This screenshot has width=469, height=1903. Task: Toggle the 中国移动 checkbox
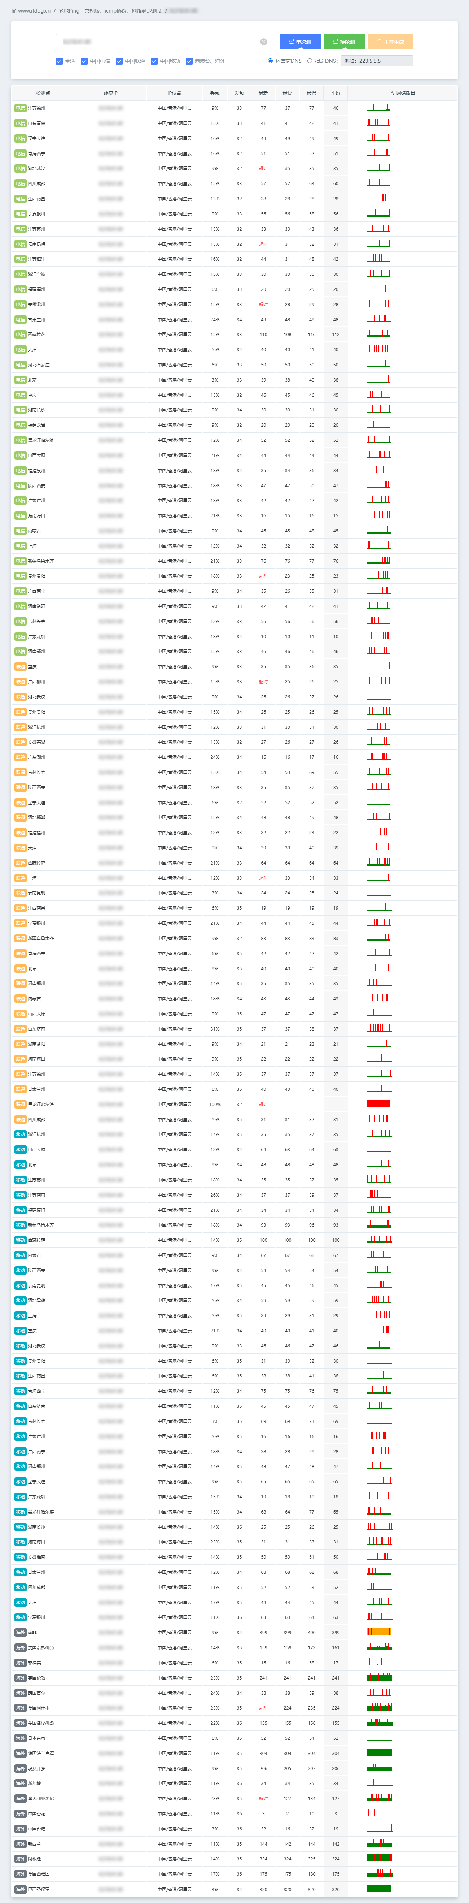[154, 61]
